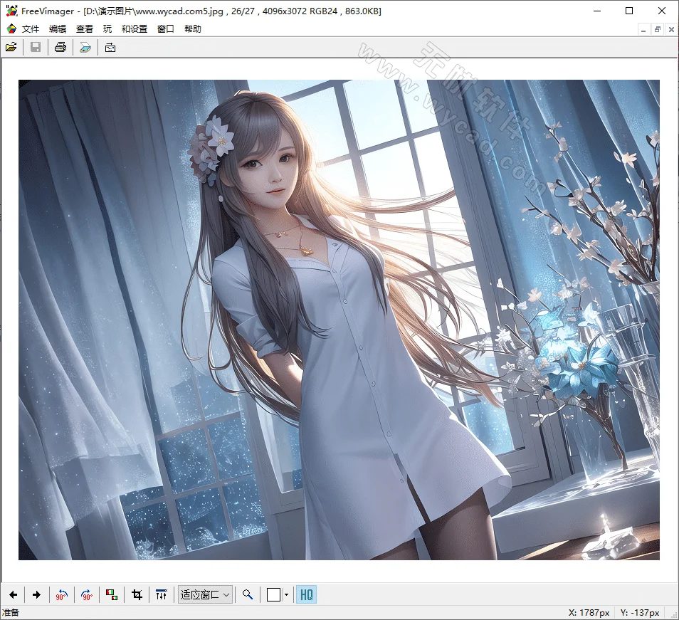
Task: Click the Save icon
Action: point(35,47)
